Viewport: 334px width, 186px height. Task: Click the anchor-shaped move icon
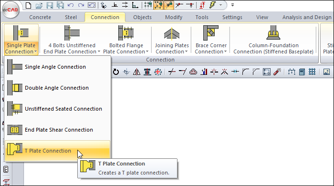126,72
